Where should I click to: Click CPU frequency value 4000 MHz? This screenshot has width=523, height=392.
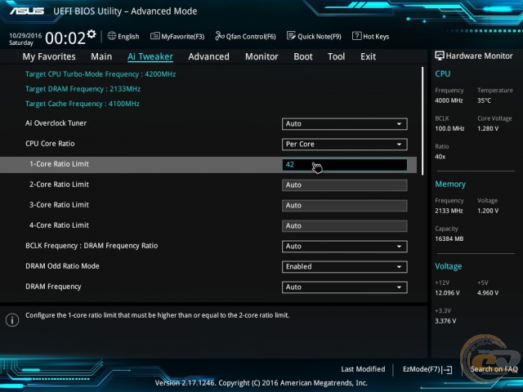click(x=449, y=100)
